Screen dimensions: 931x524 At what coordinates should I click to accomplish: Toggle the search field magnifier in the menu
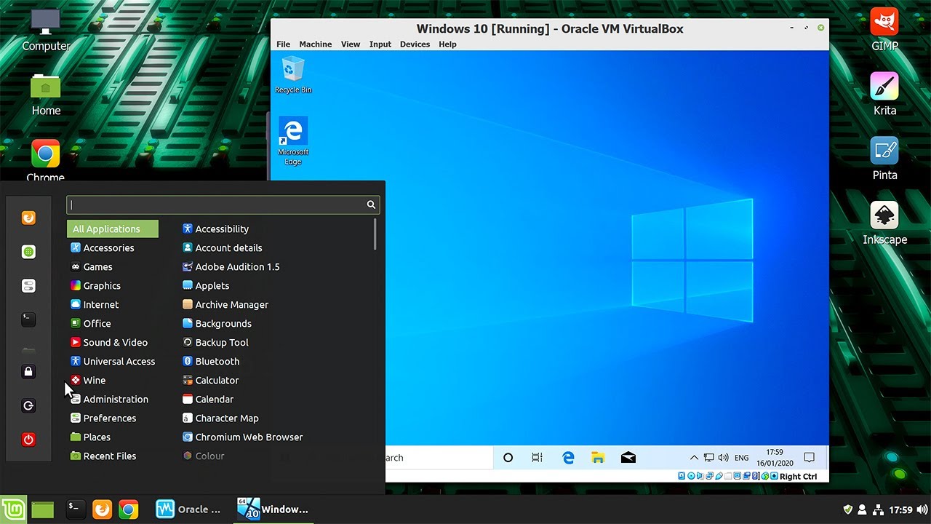370,205
